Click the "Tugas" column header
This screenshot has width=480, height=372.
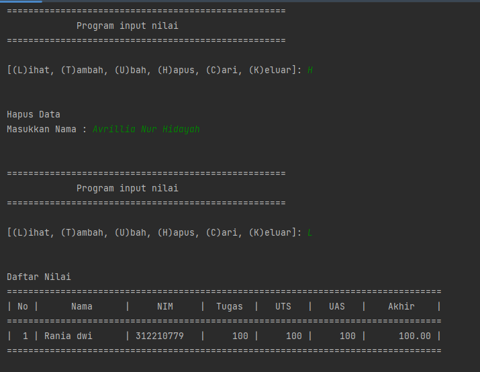tap(230, 306)
